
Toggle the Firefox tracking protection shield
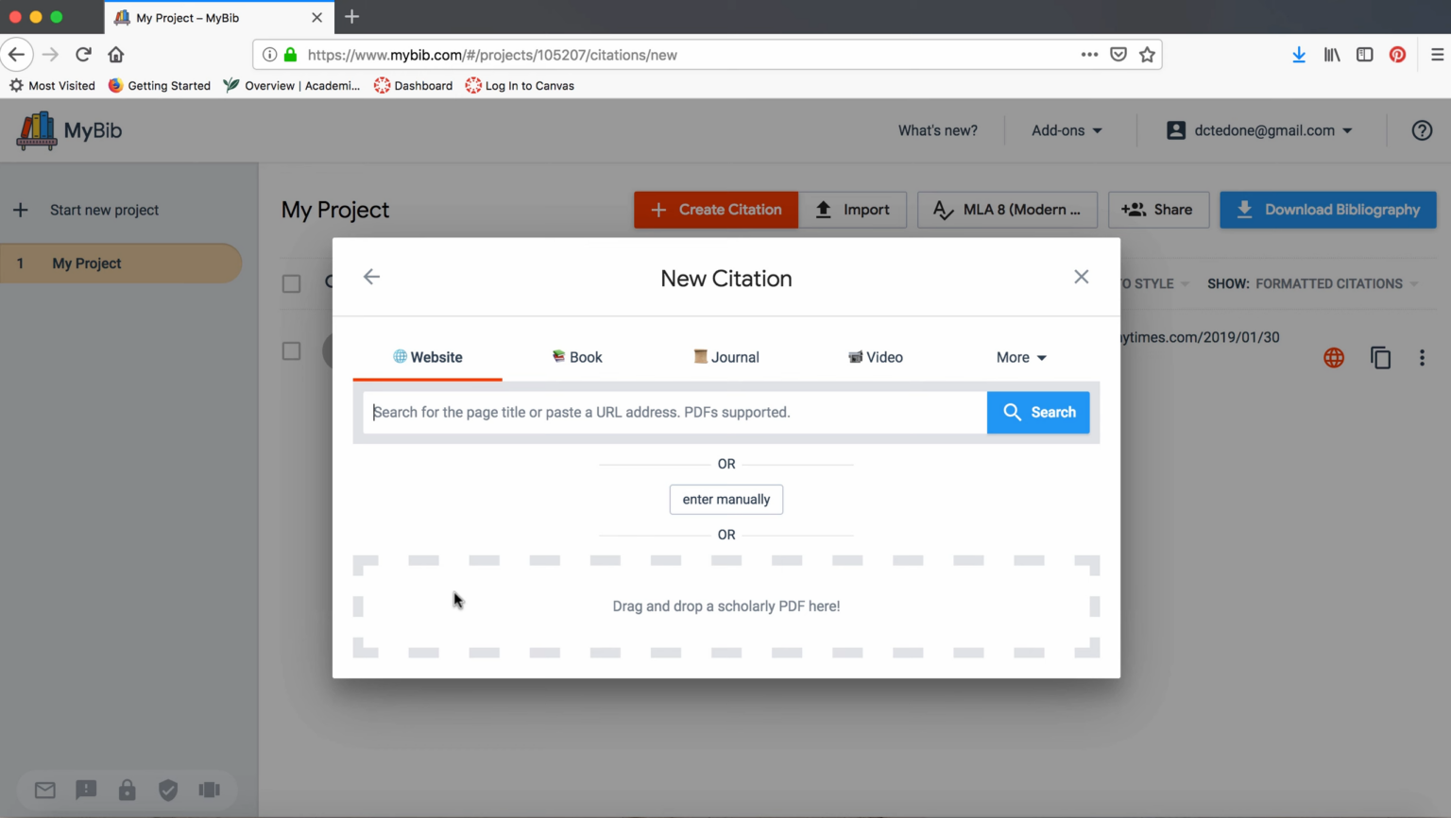(x=1118, y=54)
